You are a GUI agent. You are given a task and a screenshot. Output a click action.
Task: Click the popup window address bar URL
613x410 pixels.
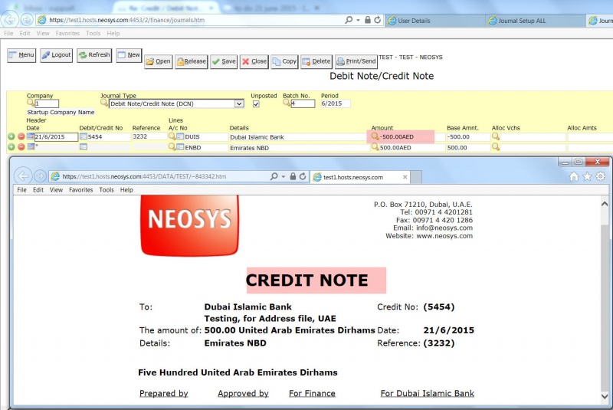point(144,177)
